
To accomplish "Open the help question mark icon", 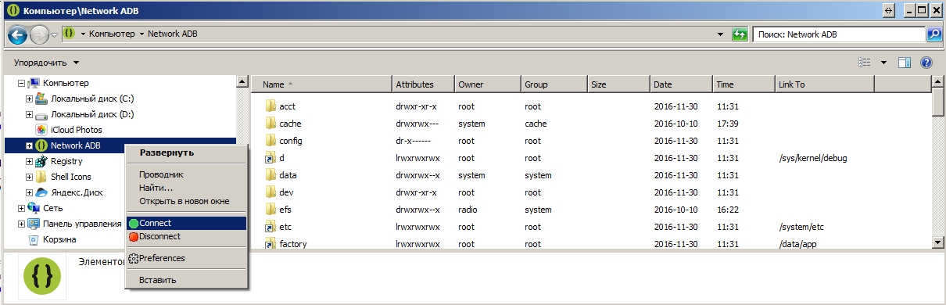I will click(x=927, y=63).
